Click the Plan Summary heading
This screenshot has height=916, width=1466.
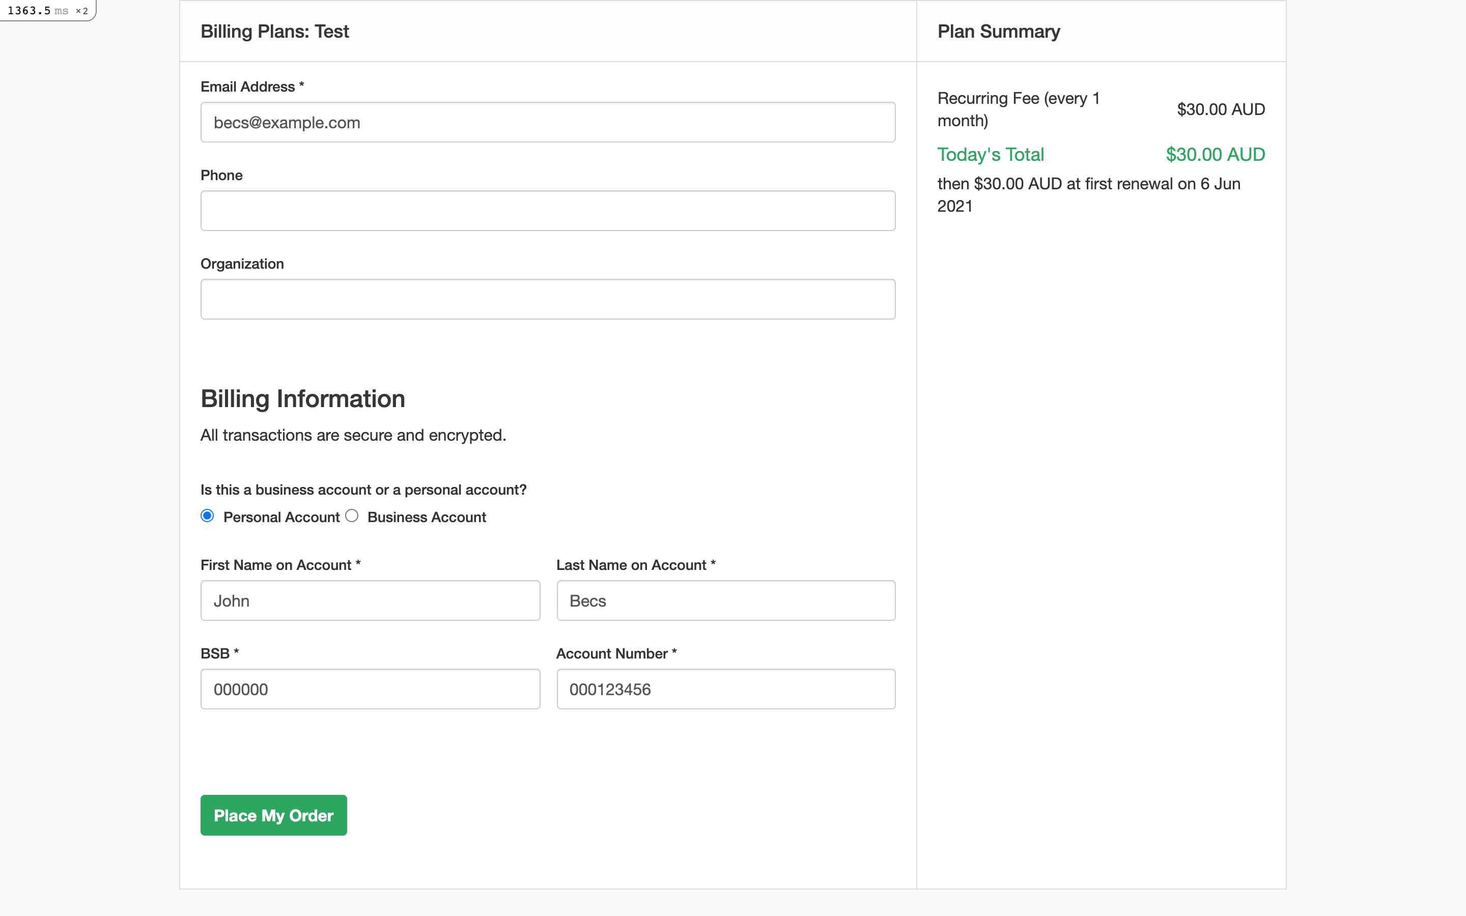coord(998,32)
